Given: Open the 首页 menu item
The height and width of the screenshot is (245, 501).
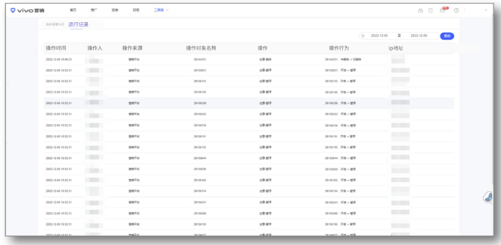Looking at the screenshot, I should [x=73, y=10].
